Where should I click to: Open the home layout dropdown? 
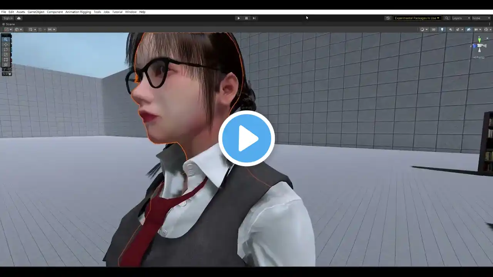click(x=481, y=18)
